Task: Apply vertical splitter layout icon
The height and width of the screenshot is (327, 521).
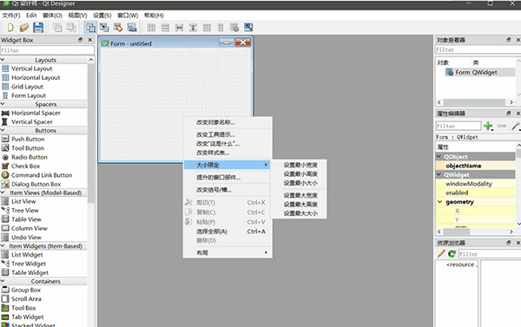Action: click(x=193, y=28)
